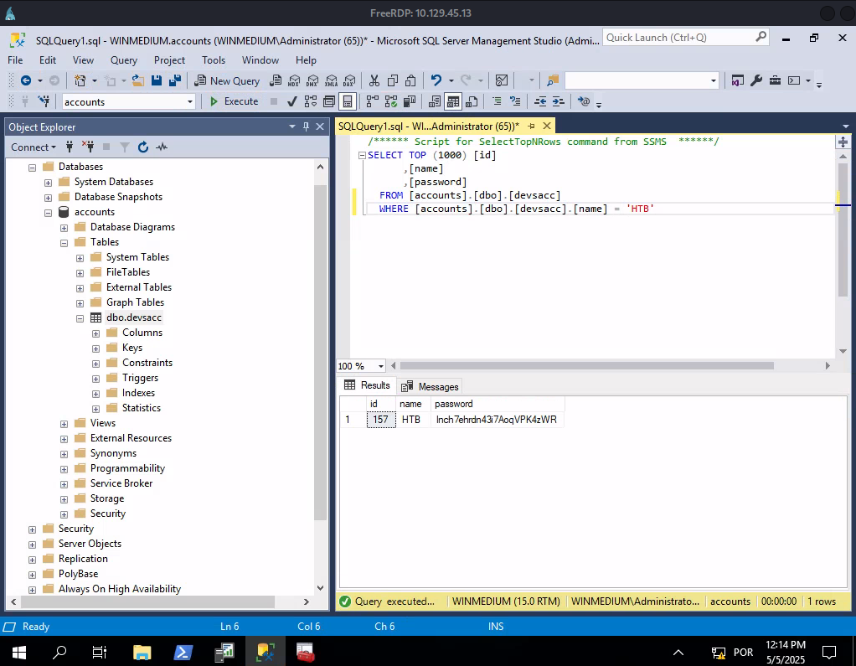This screenshot has height=666, width=856.
Task: Decrease the line indent
Action: pyautogui.click(x=540, y=101)
